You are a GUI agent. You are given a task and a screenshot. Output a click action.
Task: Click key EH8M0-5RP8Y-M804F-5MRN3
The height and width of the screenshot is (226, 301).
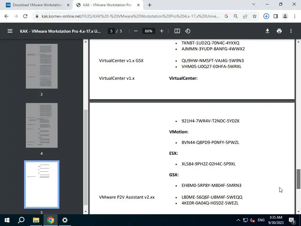point(211,185)
